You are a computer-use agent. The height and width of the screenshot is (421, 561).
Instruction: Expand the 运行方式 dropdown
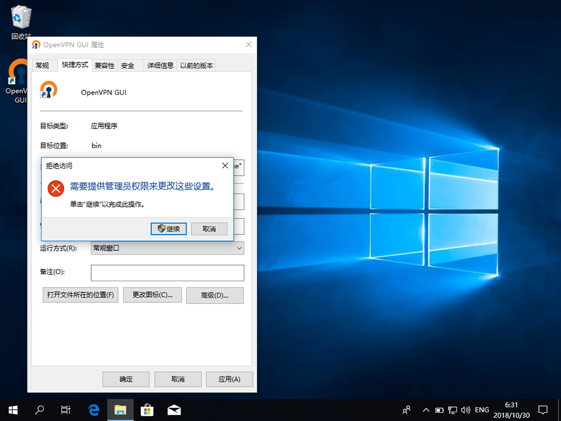coord(168,248)
